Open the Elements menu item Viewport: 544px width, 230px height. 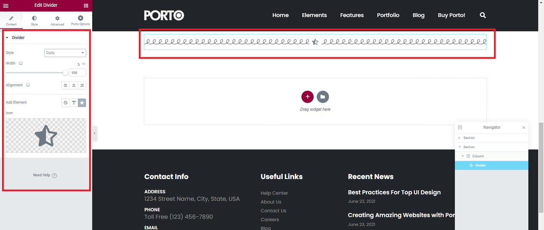(x=314, y=15)
